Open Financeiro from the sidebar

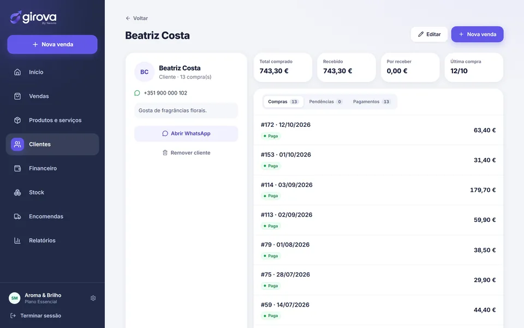52,168
